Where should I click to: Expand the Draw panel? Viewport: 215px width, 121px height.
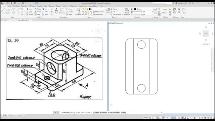click(x=13, y=17)
